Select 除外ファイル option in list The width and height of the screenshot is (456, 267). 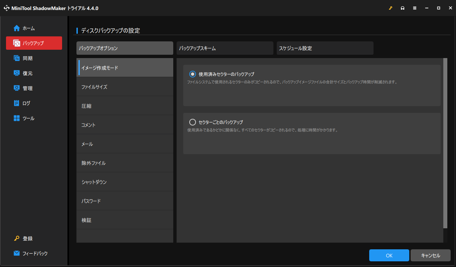pyautogui.click(x=125, y=163)
